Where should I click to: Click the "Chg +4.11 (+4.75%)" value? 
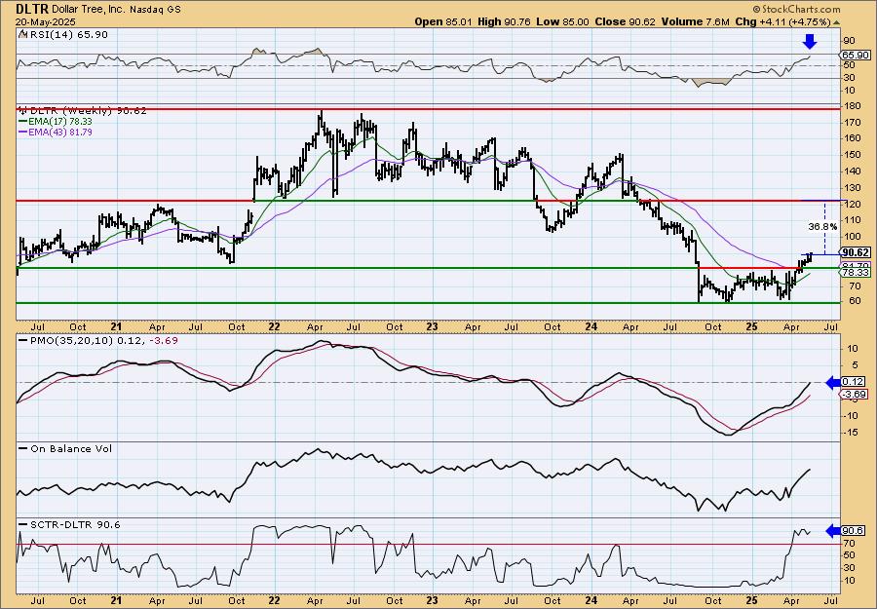pyautogui.click(x=783, y=21)
